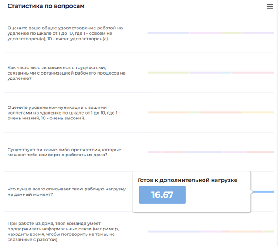
Task: Select the light-blue segment of the difficulties bar
Action: pos(227,72)
